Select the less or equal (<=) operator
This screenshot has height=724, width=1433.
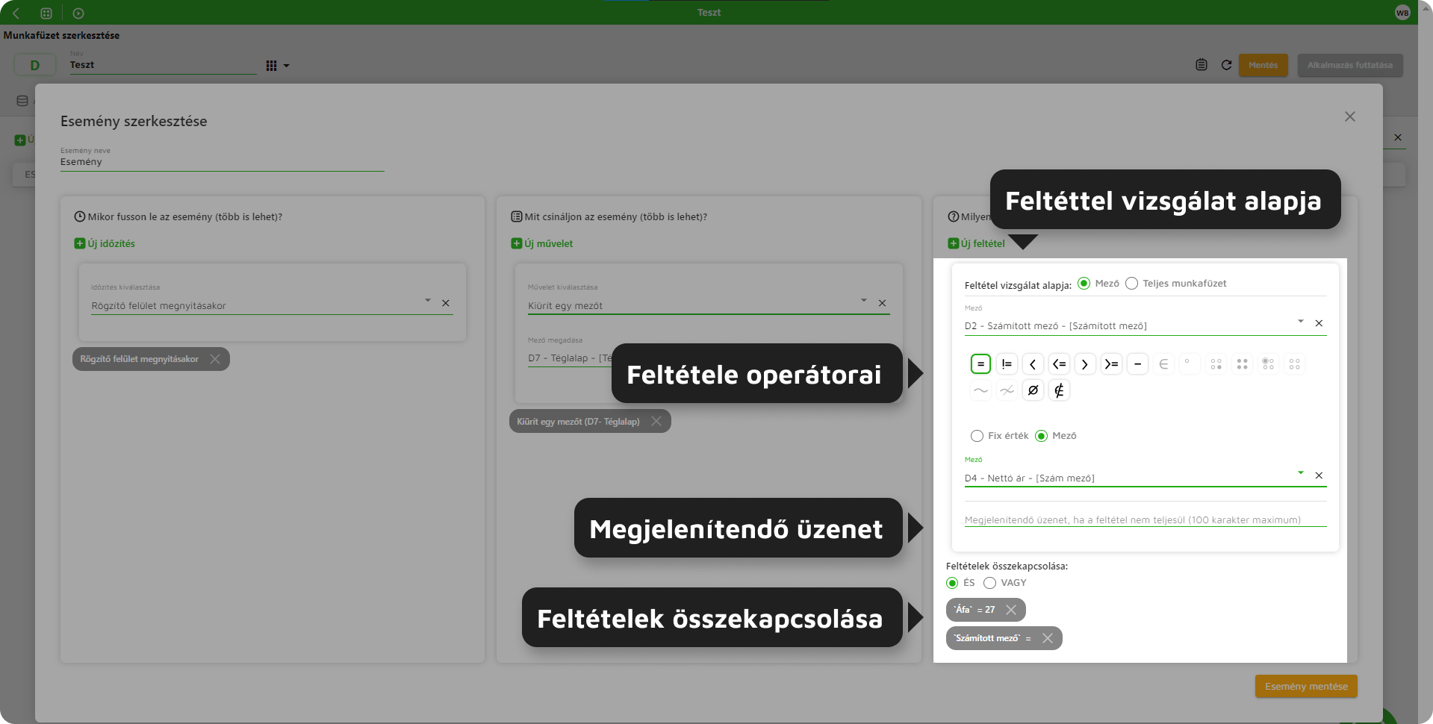1059,364
